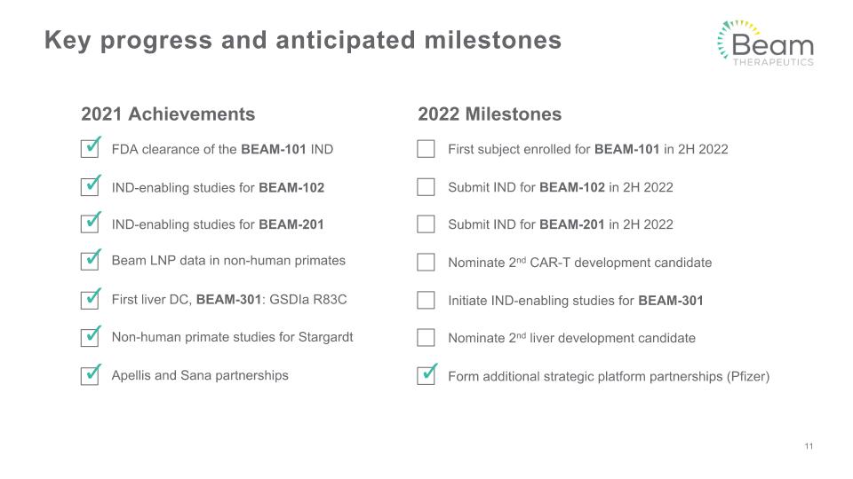
Task: Click the Beam Therapeutics logo
Action: [x=765, y=43]
